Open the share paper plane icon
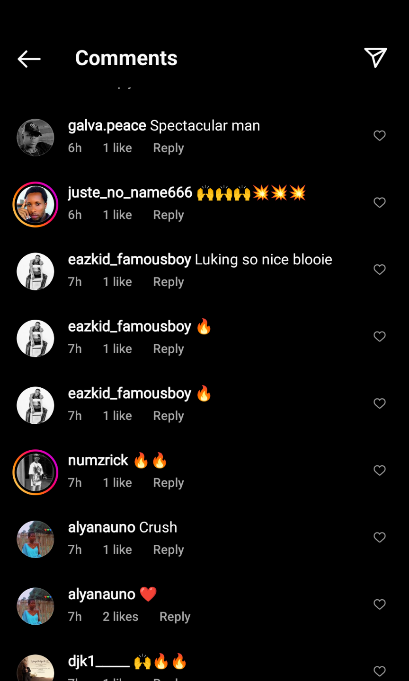Viewport: 409px width, 681px height. pos(375,58)
